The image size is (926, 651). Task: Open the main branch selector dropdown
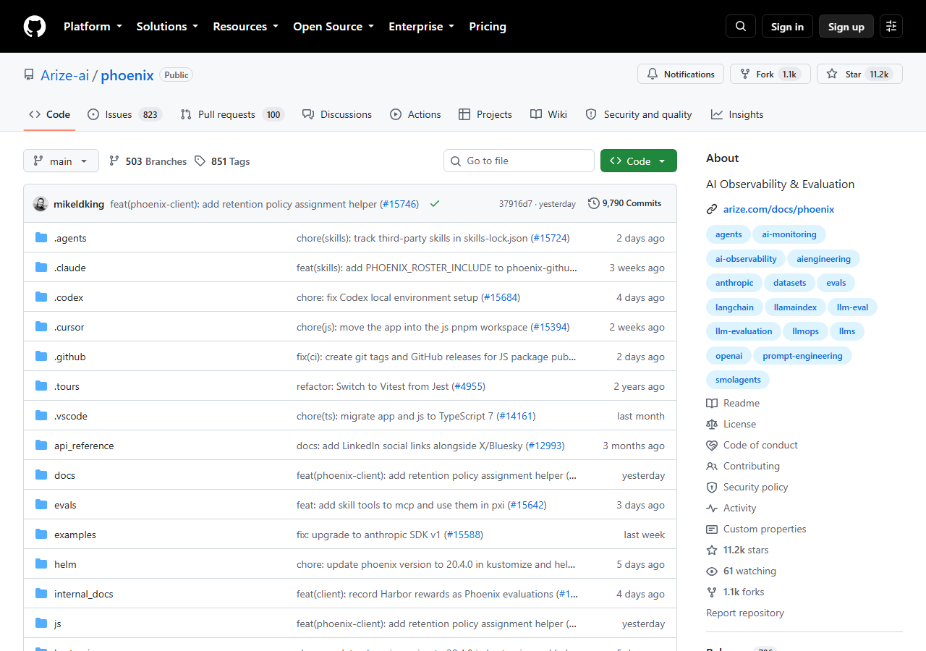(x=61, y=161)
